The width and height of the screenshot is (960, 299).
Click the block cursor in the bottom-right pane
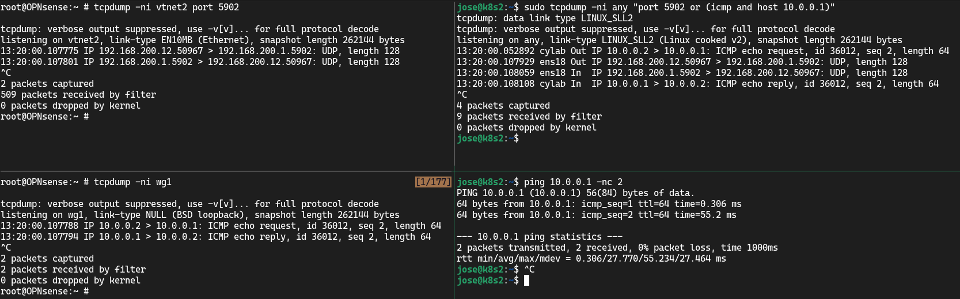point(526,281)
